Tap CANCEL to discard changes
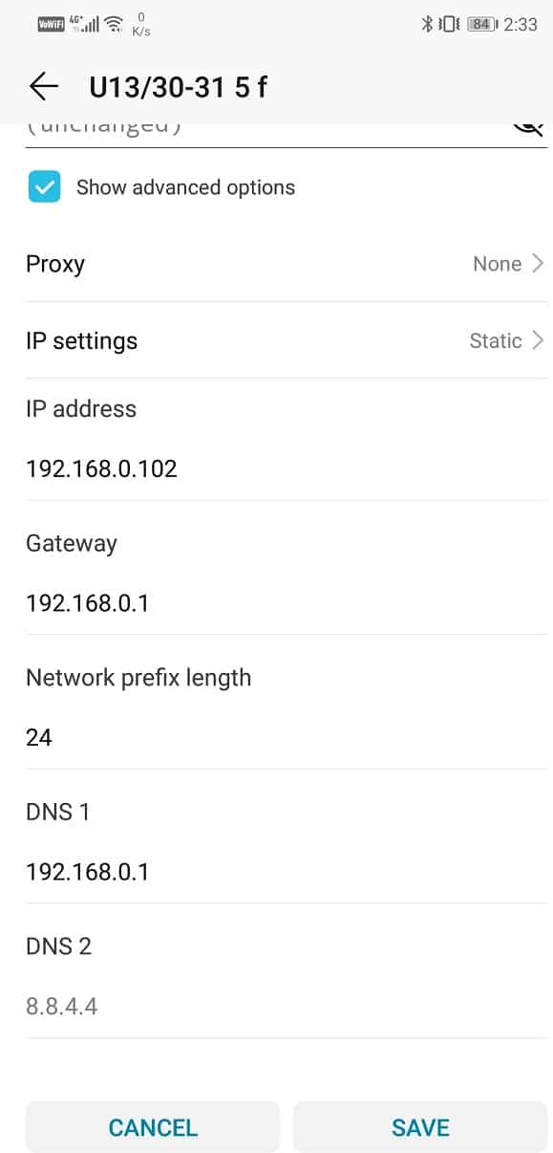 tap(152, 1127)
